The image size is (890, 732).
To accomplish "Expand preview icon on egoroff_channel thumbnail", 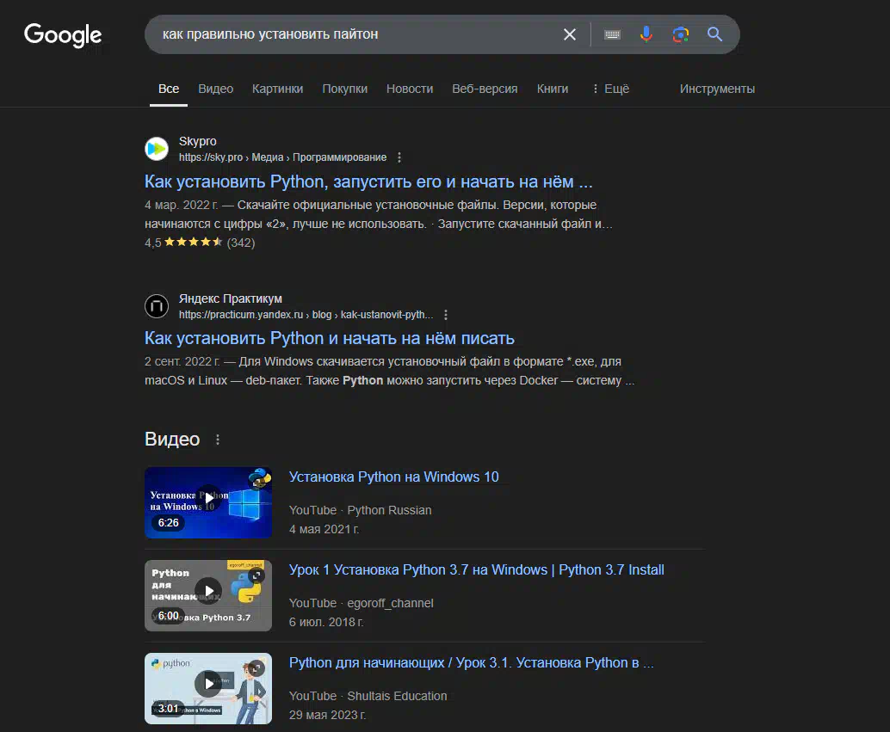I will pos(256,575).
